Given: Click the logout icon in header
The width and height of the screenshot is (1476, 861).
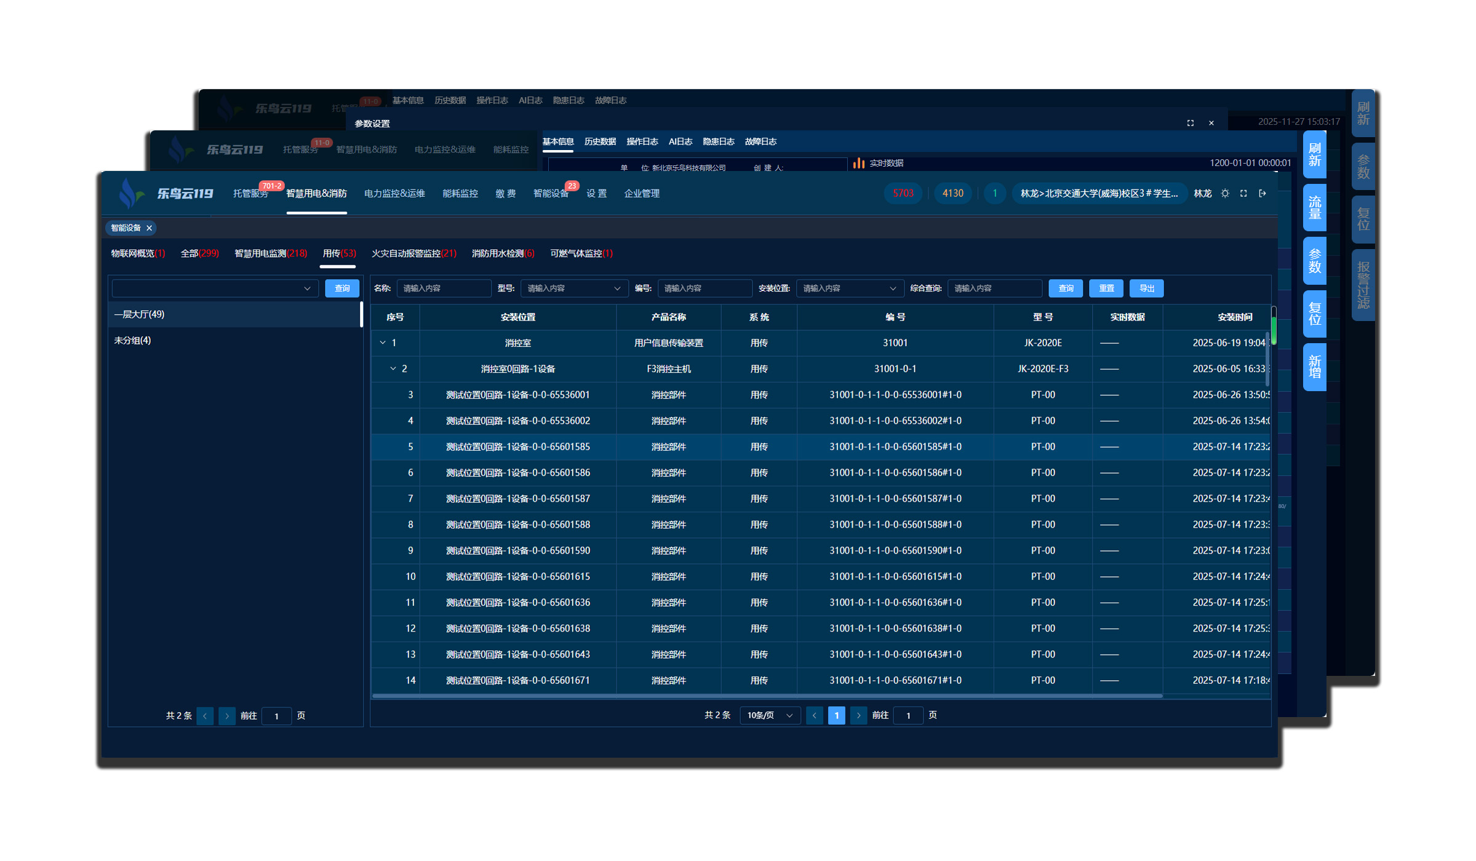Looking at the screenshot, I should click(1263, 193).
